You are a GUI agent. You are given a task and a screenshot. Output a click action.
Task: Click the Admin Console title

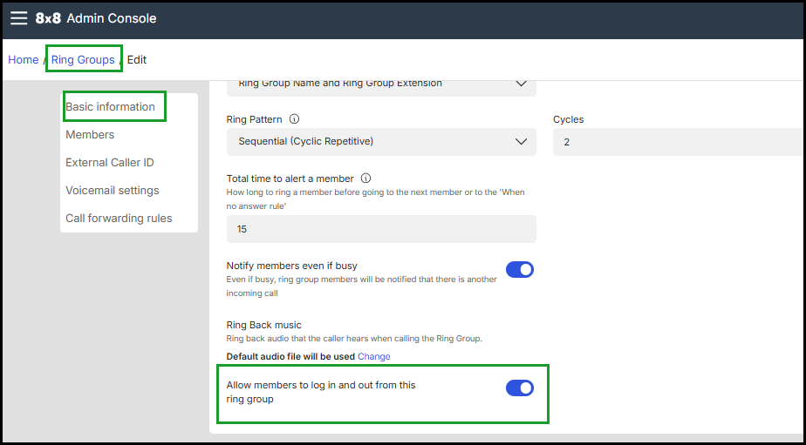pos(112,18)
